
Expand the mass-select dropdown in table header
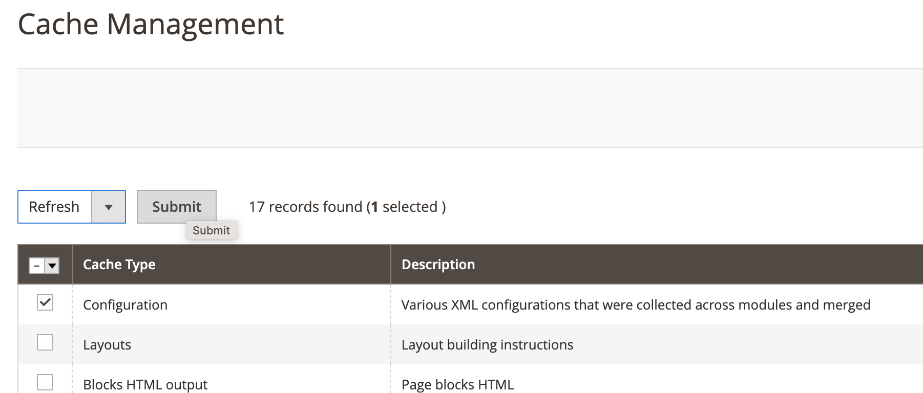(x=52, y=265)
